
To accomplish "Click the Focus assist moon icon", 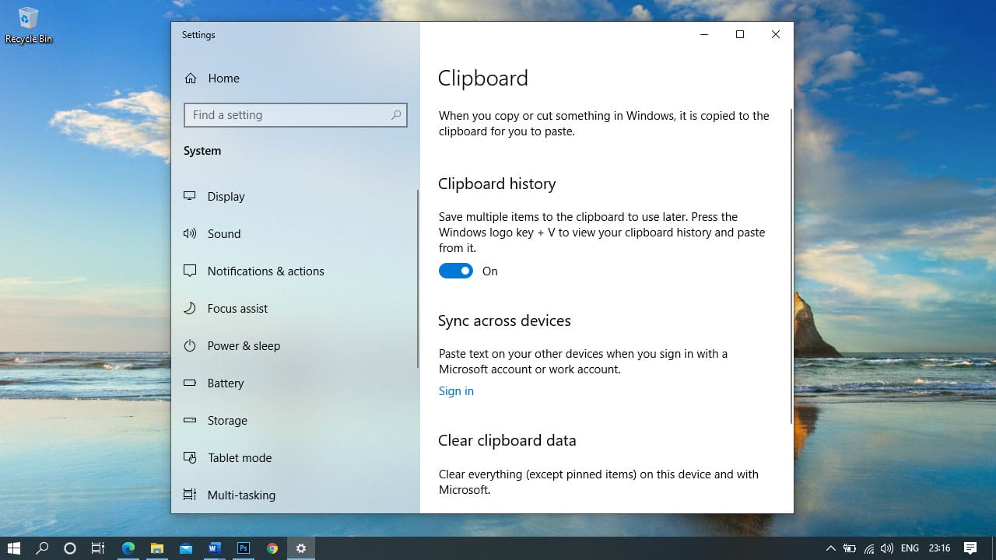I will pos(190,308).
